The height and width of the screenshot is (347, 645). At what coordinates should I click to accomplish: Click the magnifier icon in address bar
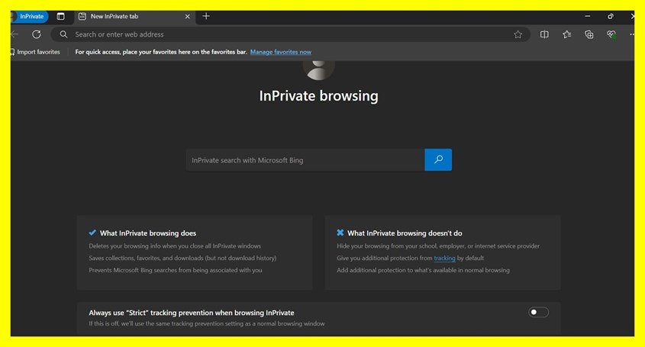tap(63, 34)
